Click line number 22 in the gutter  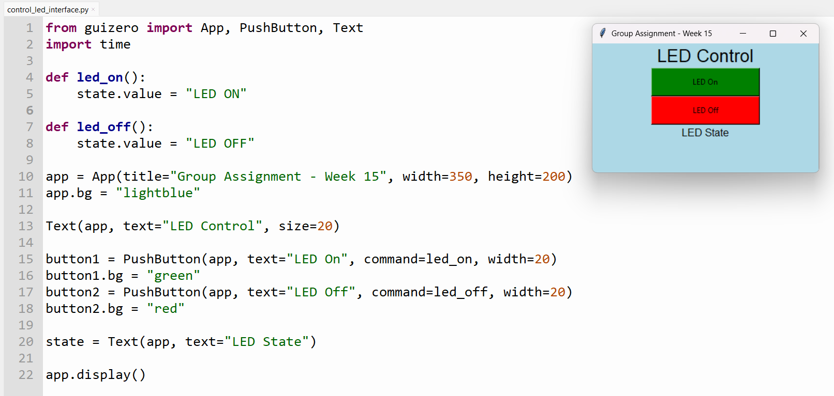tap(26, 375)
